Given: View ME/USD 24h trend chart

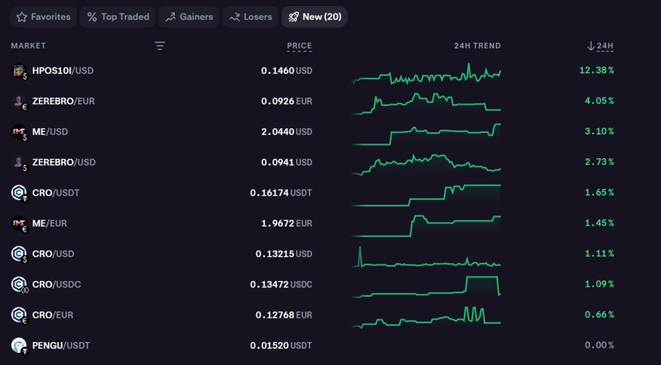Looking at the screenshot, I should (x=426, y=134).
